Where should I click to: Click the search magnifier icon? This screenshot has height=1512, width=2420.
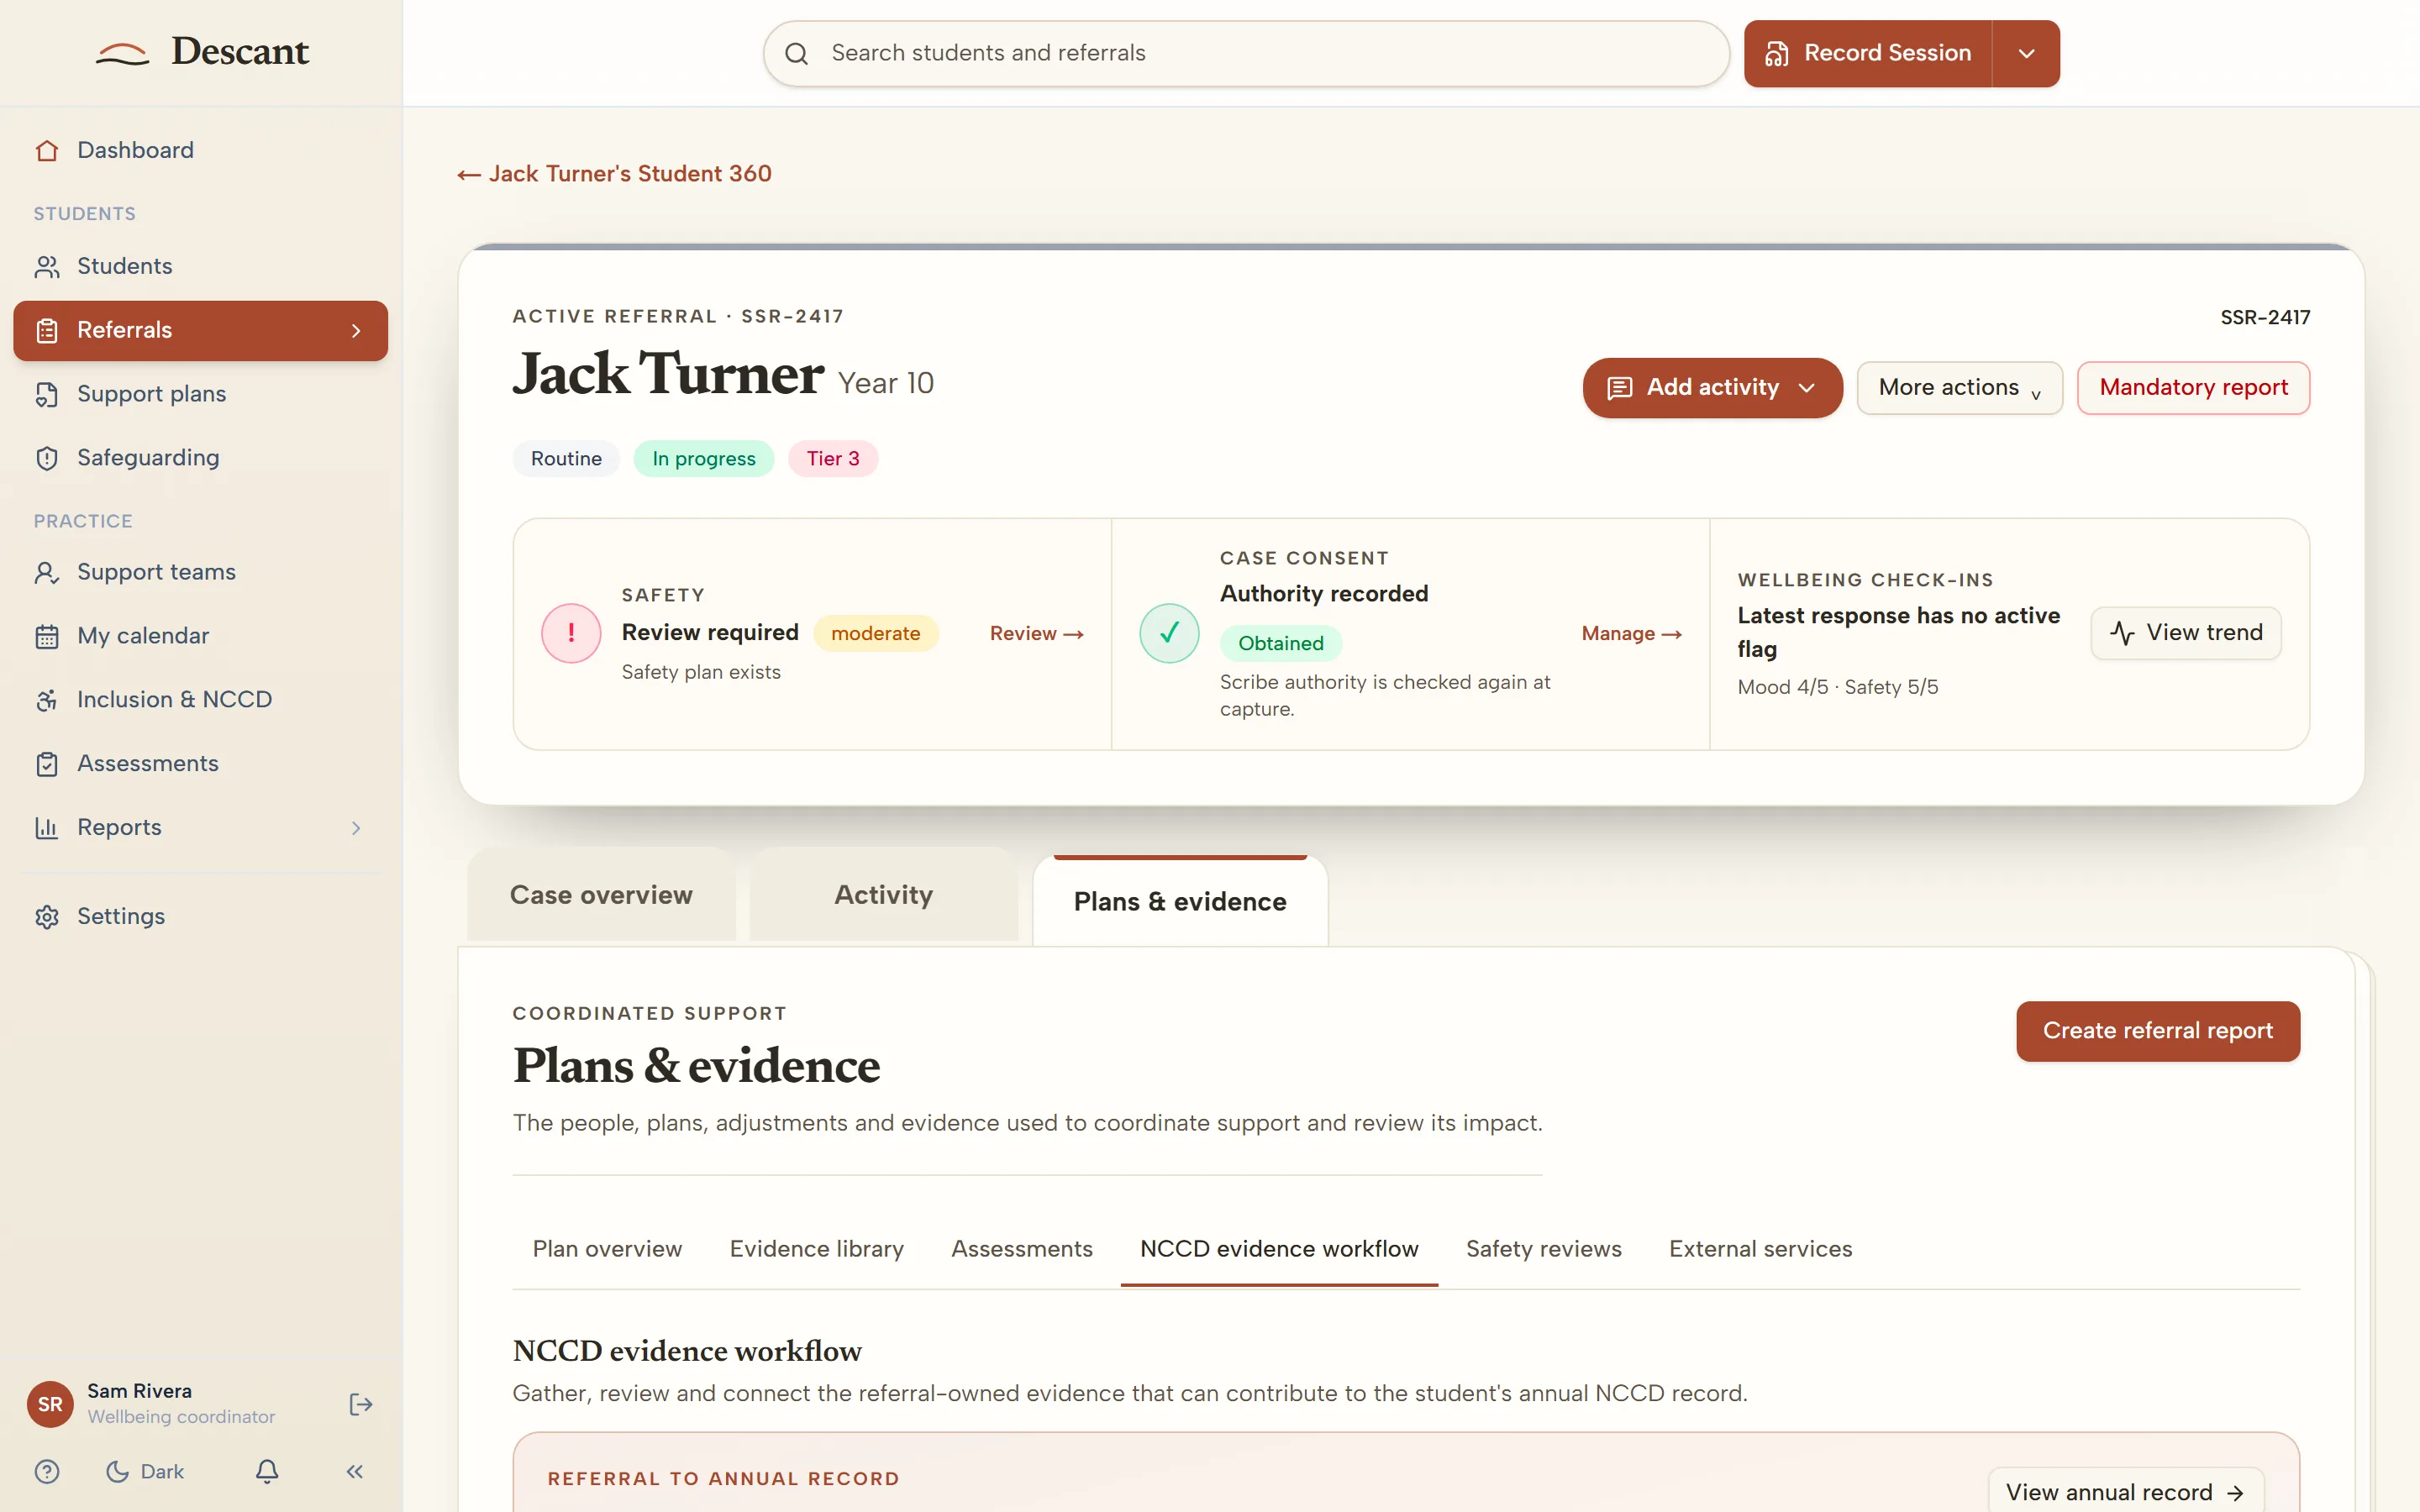tap(796, 54)
